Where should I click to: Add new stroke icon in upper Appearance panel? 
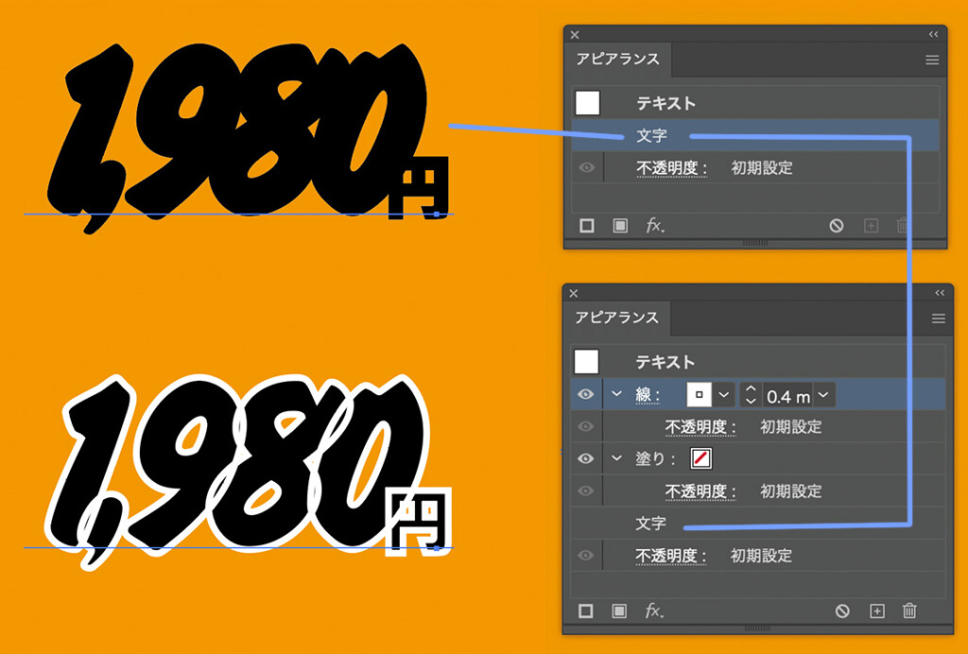click(x=587, y=226)
